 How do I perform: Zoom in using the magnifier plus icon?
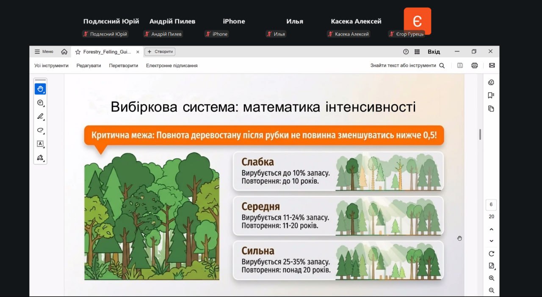click(491, 278)
